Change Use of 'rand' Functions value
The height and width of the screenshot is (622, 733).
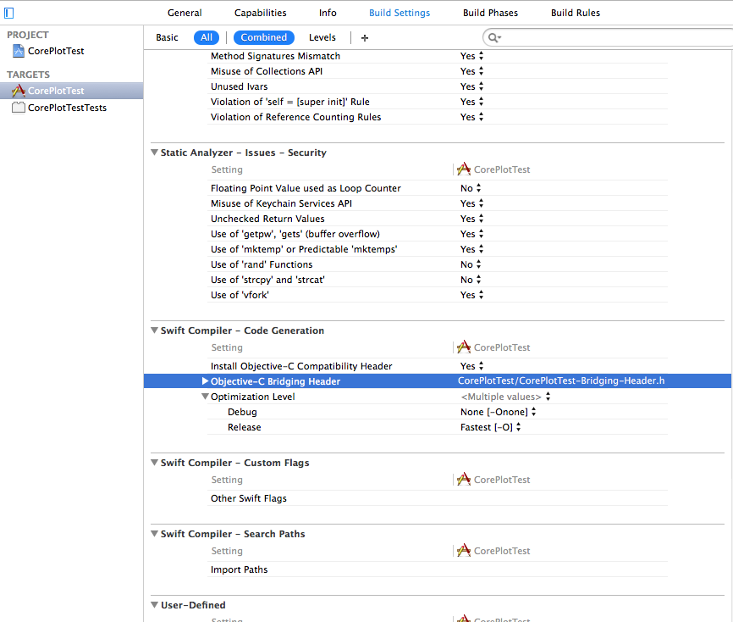click(x=471, y=264)
